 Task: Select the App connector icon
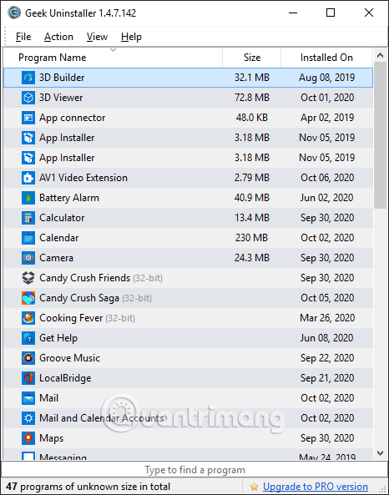click(x=28, y=118)
